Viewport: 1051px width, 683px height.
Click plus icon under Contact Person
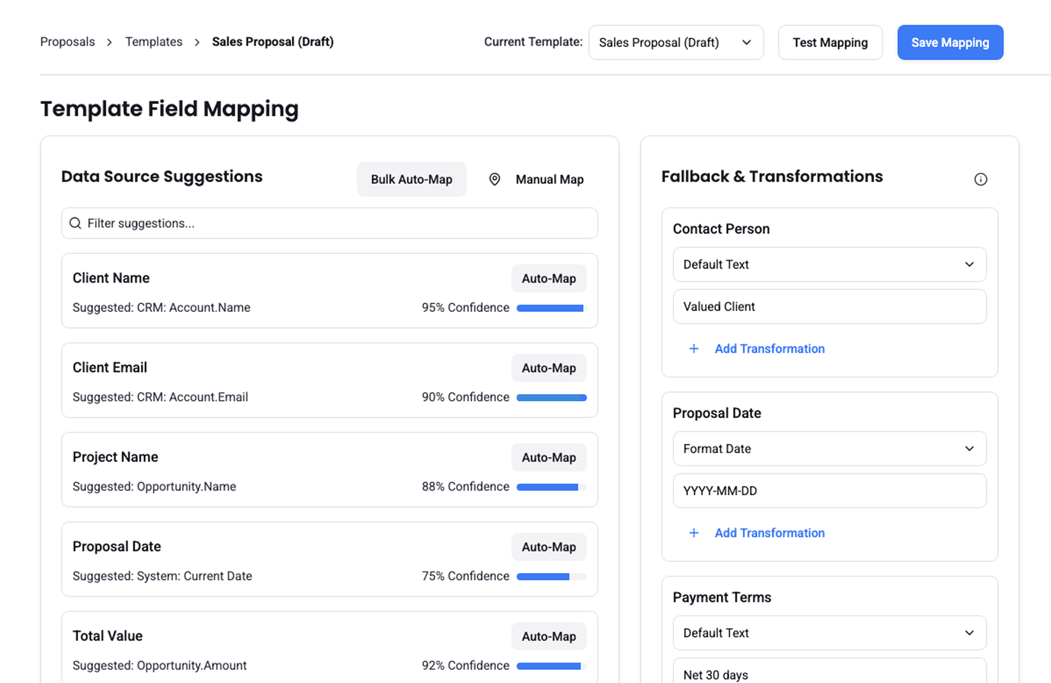point(694,349)
